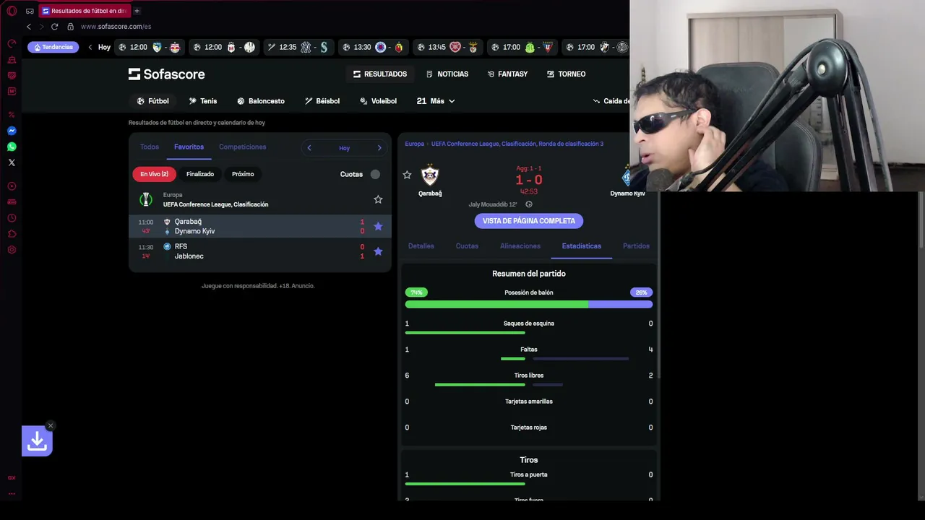This screenshot has width=925, height=520.
Task: Open X (Twitter) in the sidebar
Action: pos(12,162)
